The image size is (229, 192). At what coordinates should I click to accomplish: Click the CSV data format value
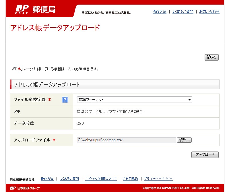(80, 123)
